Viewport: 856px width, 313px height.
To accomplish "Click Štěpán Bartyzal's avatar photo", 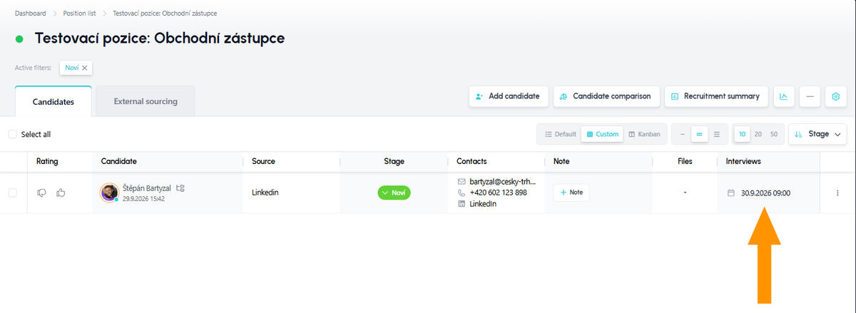I will click(109, 193).
